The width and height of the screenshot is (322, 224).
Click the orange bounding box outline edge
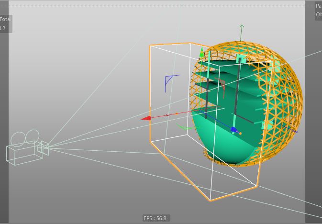pos(150,92)
